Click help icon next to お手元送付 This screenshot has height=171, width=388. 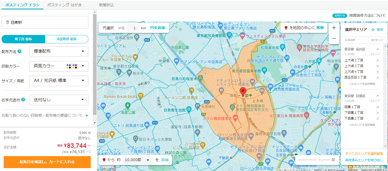(x=23, y=100)
